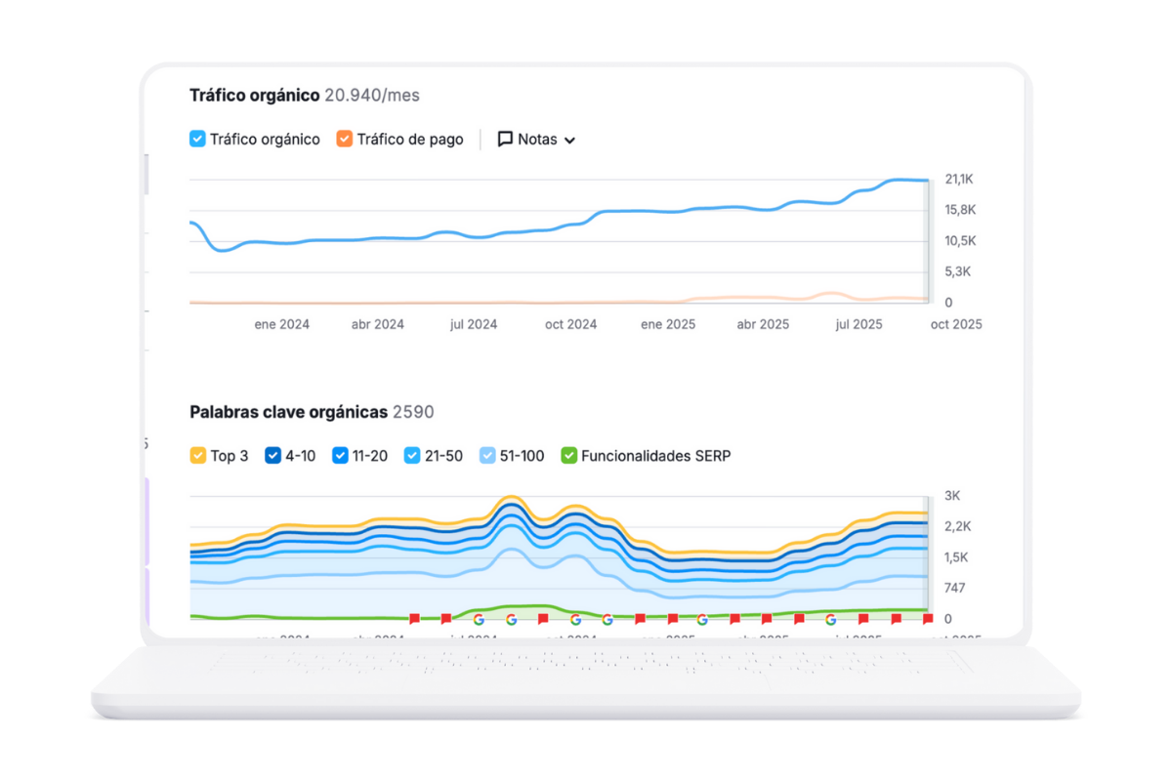The width and height of the screenshot is (1172, 781).
Task: Click the first red flag note marker
Action: tap(414, 619)
